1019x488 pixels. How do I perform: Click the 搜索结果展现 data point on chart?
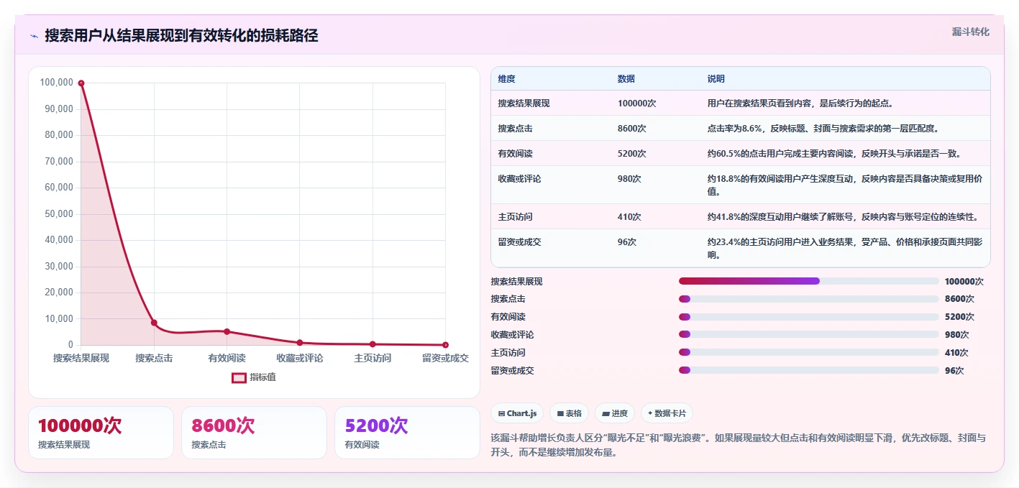tap(81, 83)
